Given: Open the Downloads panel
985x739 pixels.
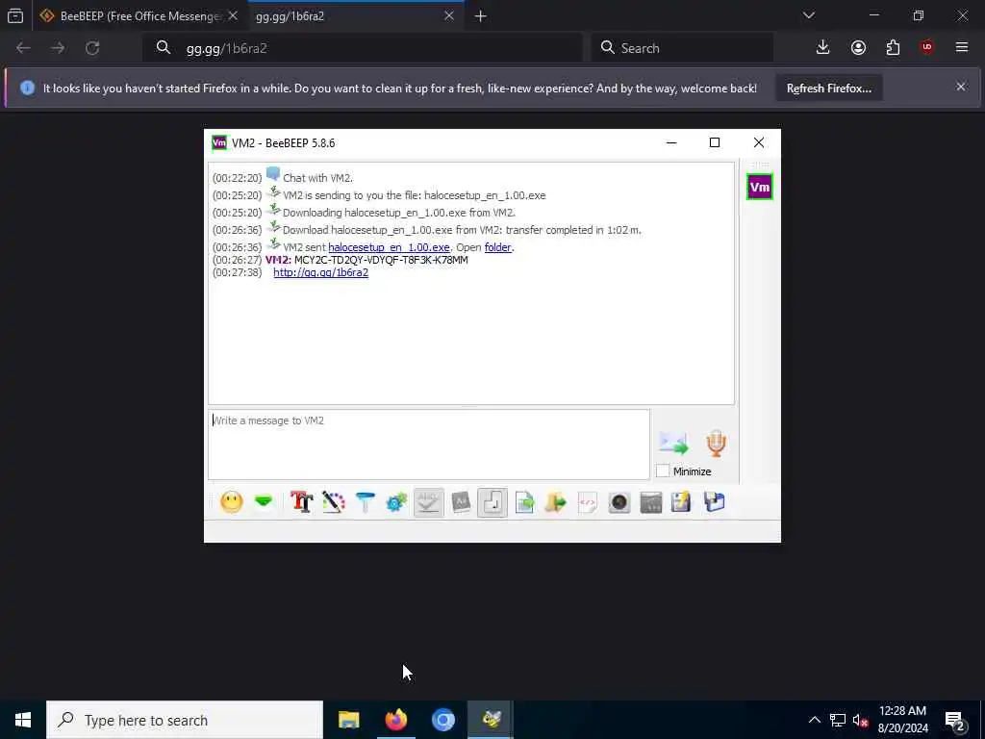Looking at the screenshot, I should 823,48.
